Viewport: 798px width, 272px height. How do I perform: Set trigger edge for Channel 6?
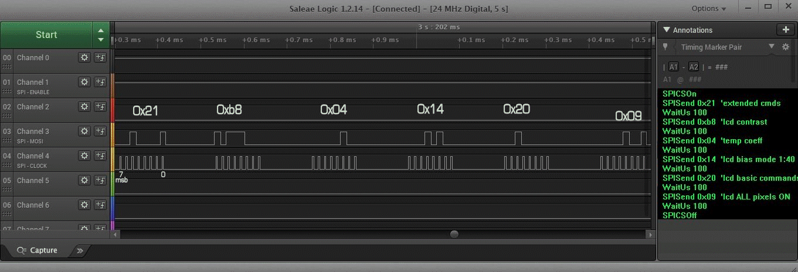click(x=100, y=205)
